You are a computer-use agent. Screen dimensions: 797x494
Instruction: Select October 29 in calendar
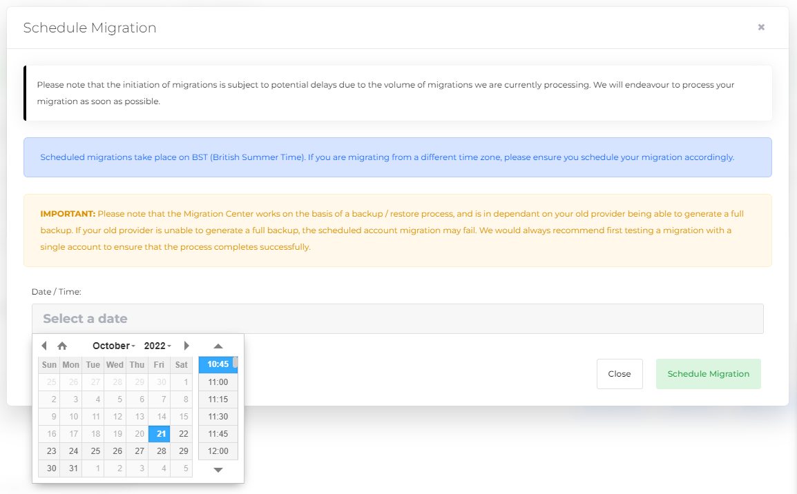coord(182,451)
